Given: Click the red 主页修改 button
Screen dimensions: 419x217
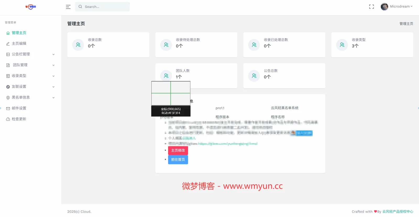Looking at the screenshot, I should tap(178, 150).
